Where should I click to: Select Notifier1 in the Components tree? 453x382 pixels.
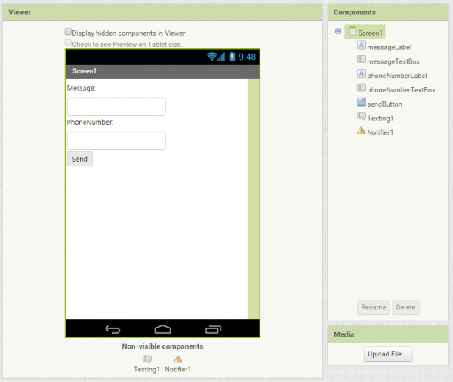[x=380, y=132]
